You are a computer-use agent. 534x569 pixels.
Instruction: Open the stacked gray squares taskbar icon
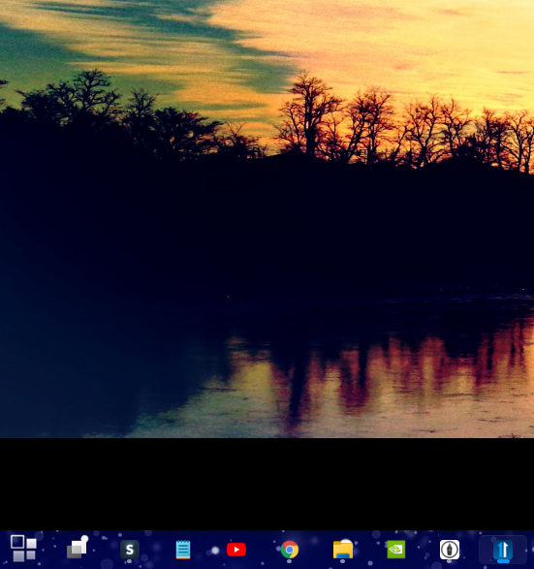pos(77,548)
